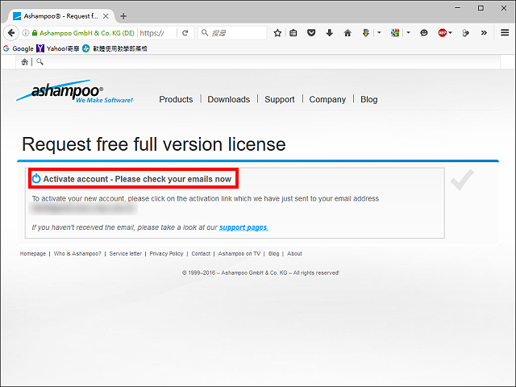Minimize the browser window

pyautogui.click(x=458, y=8)
